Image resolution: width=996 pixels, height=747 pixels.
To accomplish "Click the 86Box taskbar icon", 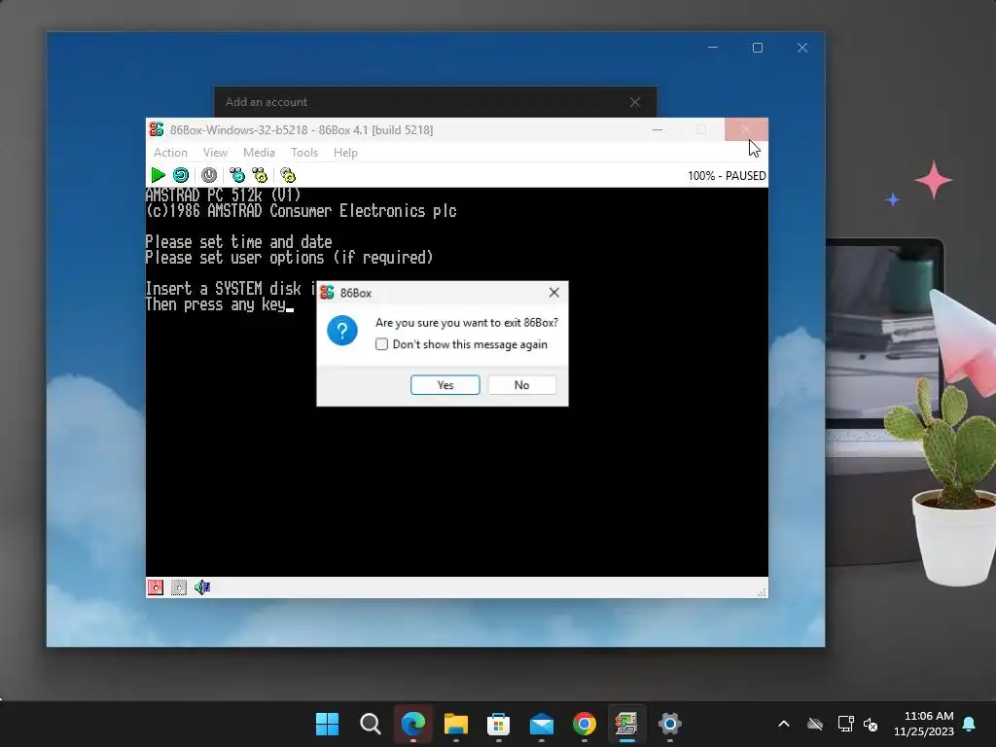I will point(627,724).
